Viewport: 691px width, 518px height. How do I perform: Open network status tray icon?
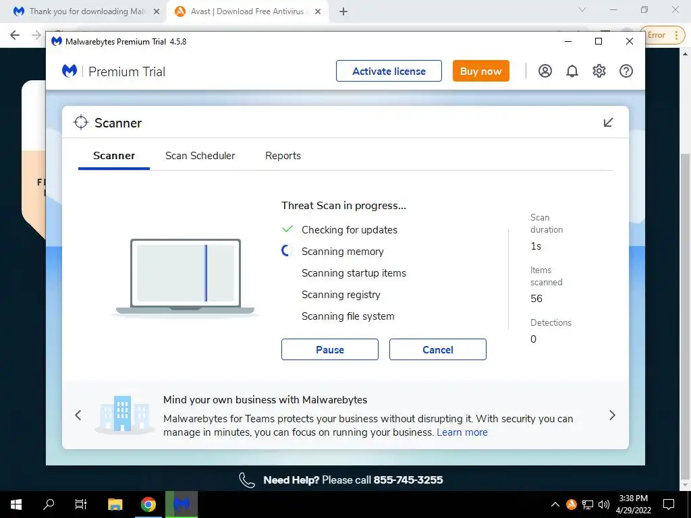pyautogui.click(x=588, y=505)
